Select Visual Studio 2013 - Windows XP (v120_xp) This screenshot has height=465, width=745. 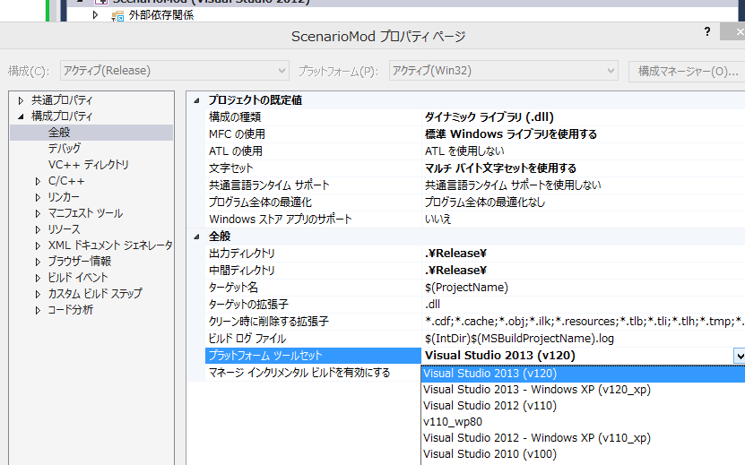pos(536,390)
